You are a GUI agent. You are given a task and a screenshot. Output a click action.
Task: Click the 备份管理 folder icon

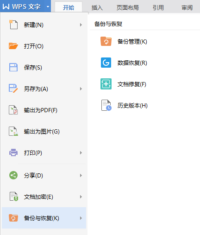[106, 41]
